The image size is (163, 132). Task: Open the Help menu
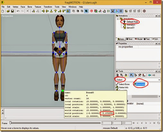(81, 7)
